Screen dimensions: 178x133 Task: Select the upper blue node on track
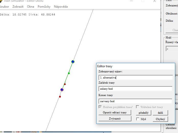click(73, 62)
